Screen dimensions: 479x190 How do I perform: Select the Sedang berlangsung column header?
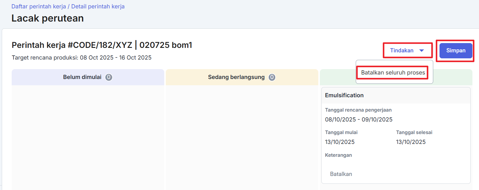[236, 77]
